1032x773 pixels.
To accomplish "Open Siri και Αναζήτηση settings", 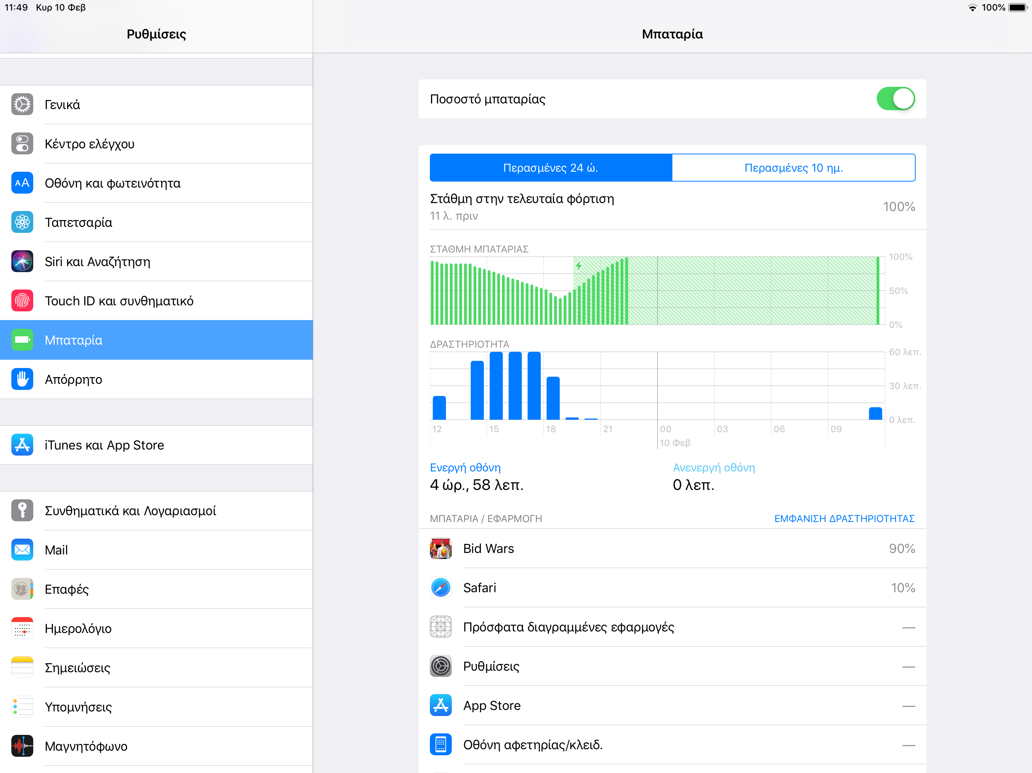I will pyautogui.click(x=97, y=262).
